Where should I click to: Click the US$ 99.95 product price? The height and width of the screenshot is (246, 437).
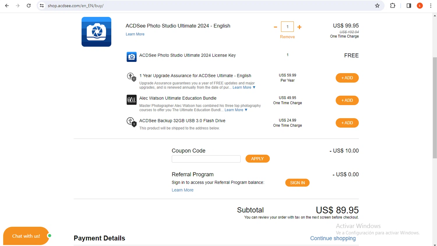click(x=346, y=26)
